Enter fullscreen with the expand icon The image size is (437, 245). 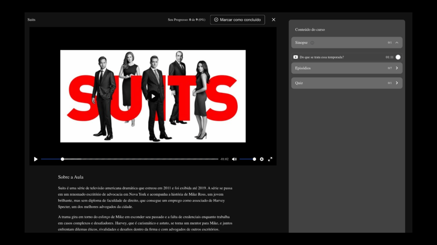(x=270, y=159)
